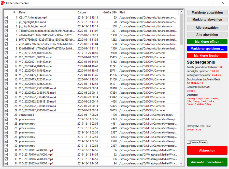Click the required storage value 1.58 GB

point(215,71)
